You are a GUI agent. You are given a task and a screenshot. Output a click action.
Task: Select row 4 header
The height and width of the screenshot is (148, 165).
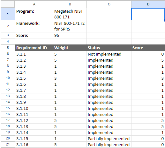point(8,41)
